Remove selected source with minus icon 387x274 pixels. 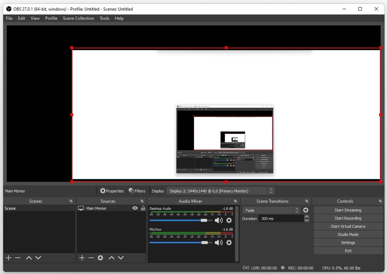(91, 258)
